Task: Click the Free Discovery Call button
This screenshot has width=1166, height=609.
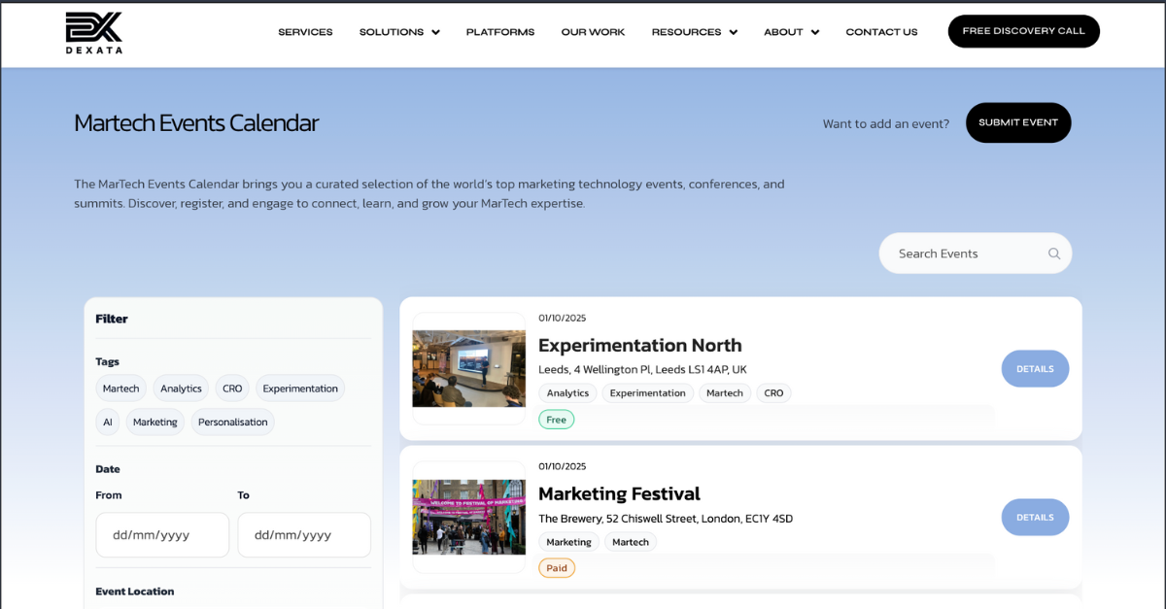Action: click(1023, 30)
